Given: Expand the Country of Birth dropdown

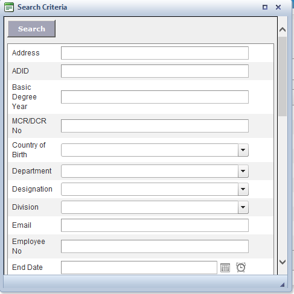Looking at the screenshot, I should pos(243,150).
